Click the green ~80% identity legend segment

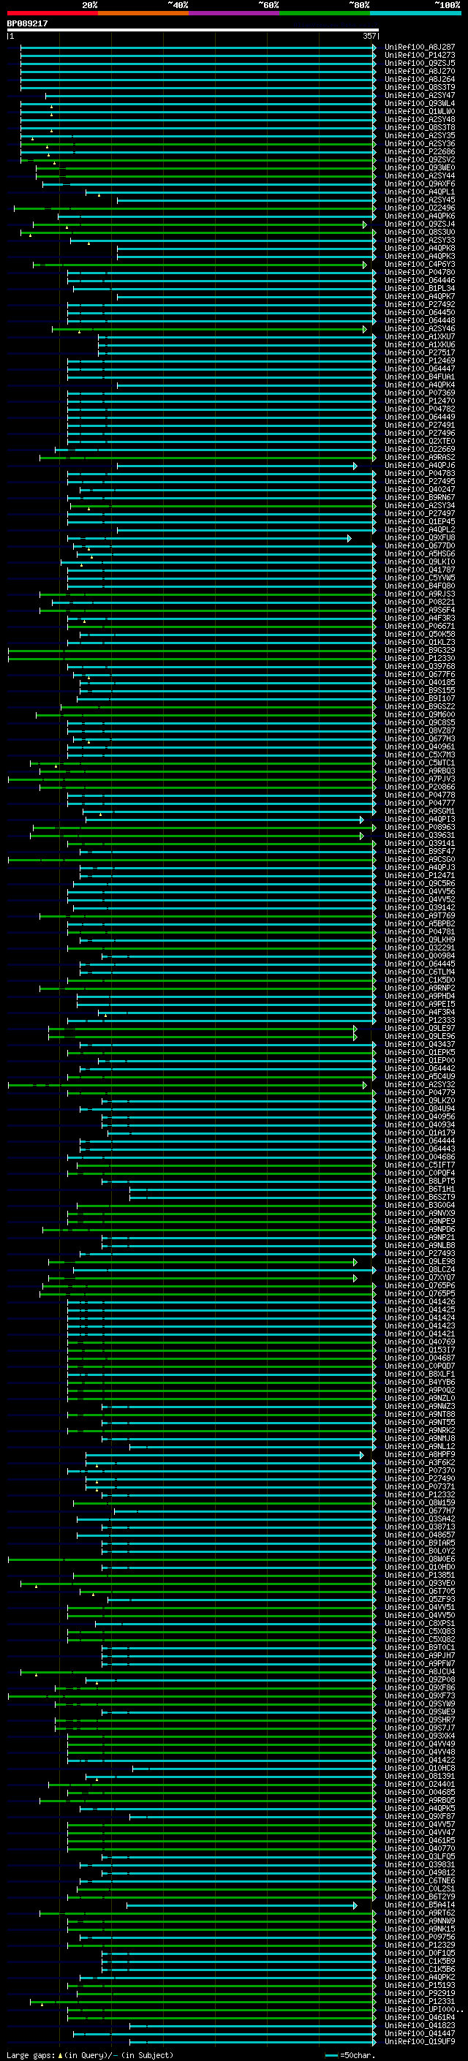[325, 13]
